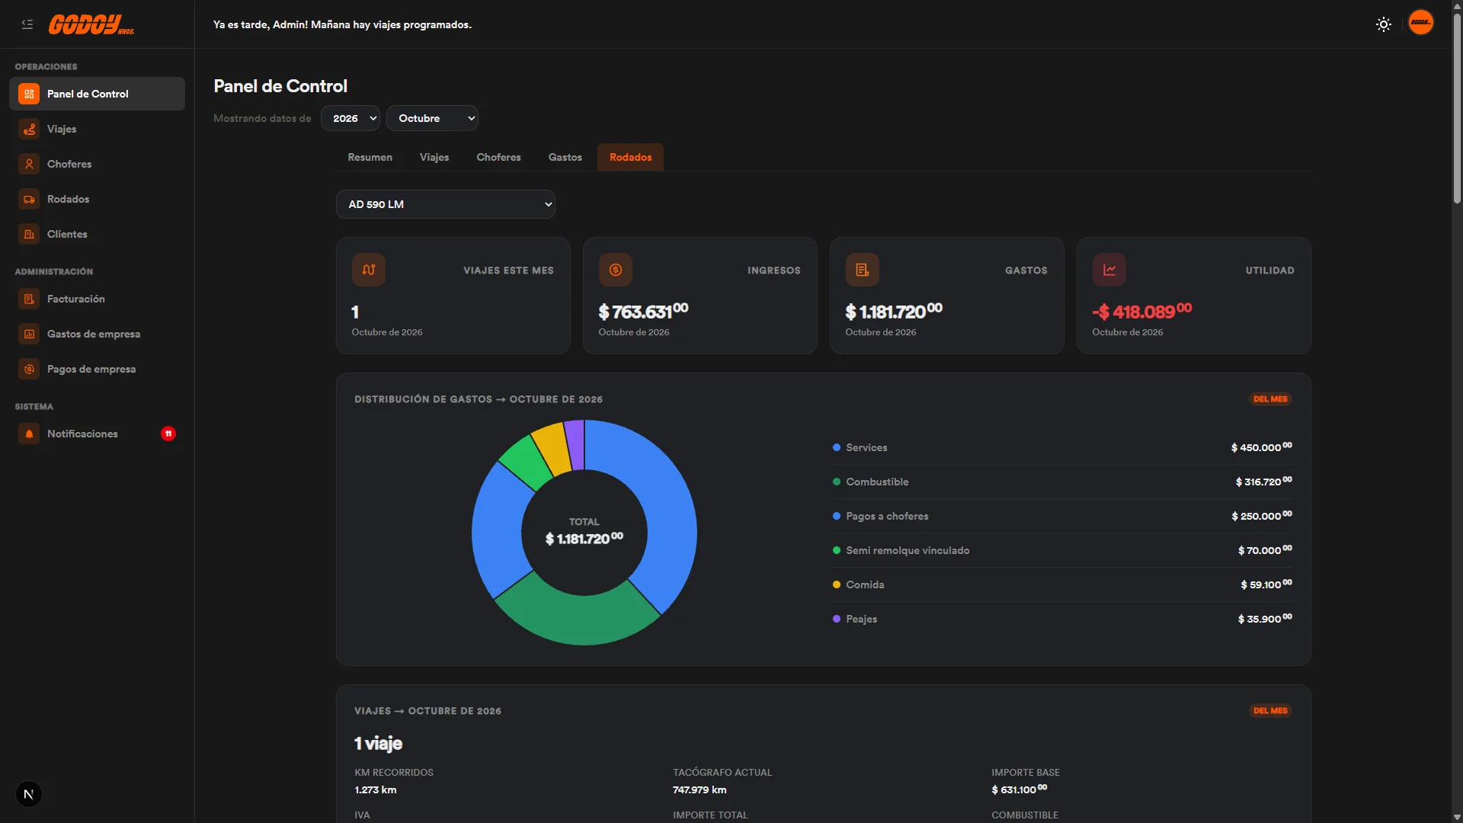1463x823 pixels.
Task: Click the Godoy logo
Action: pyautogui.click(x=91, y=24)
